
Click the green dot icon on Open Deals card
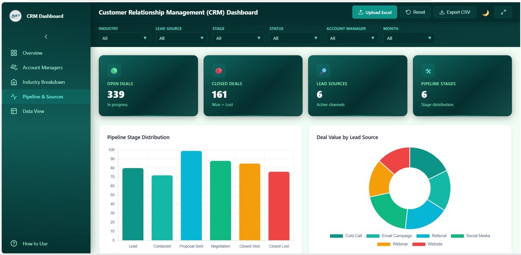coord(114,70)
